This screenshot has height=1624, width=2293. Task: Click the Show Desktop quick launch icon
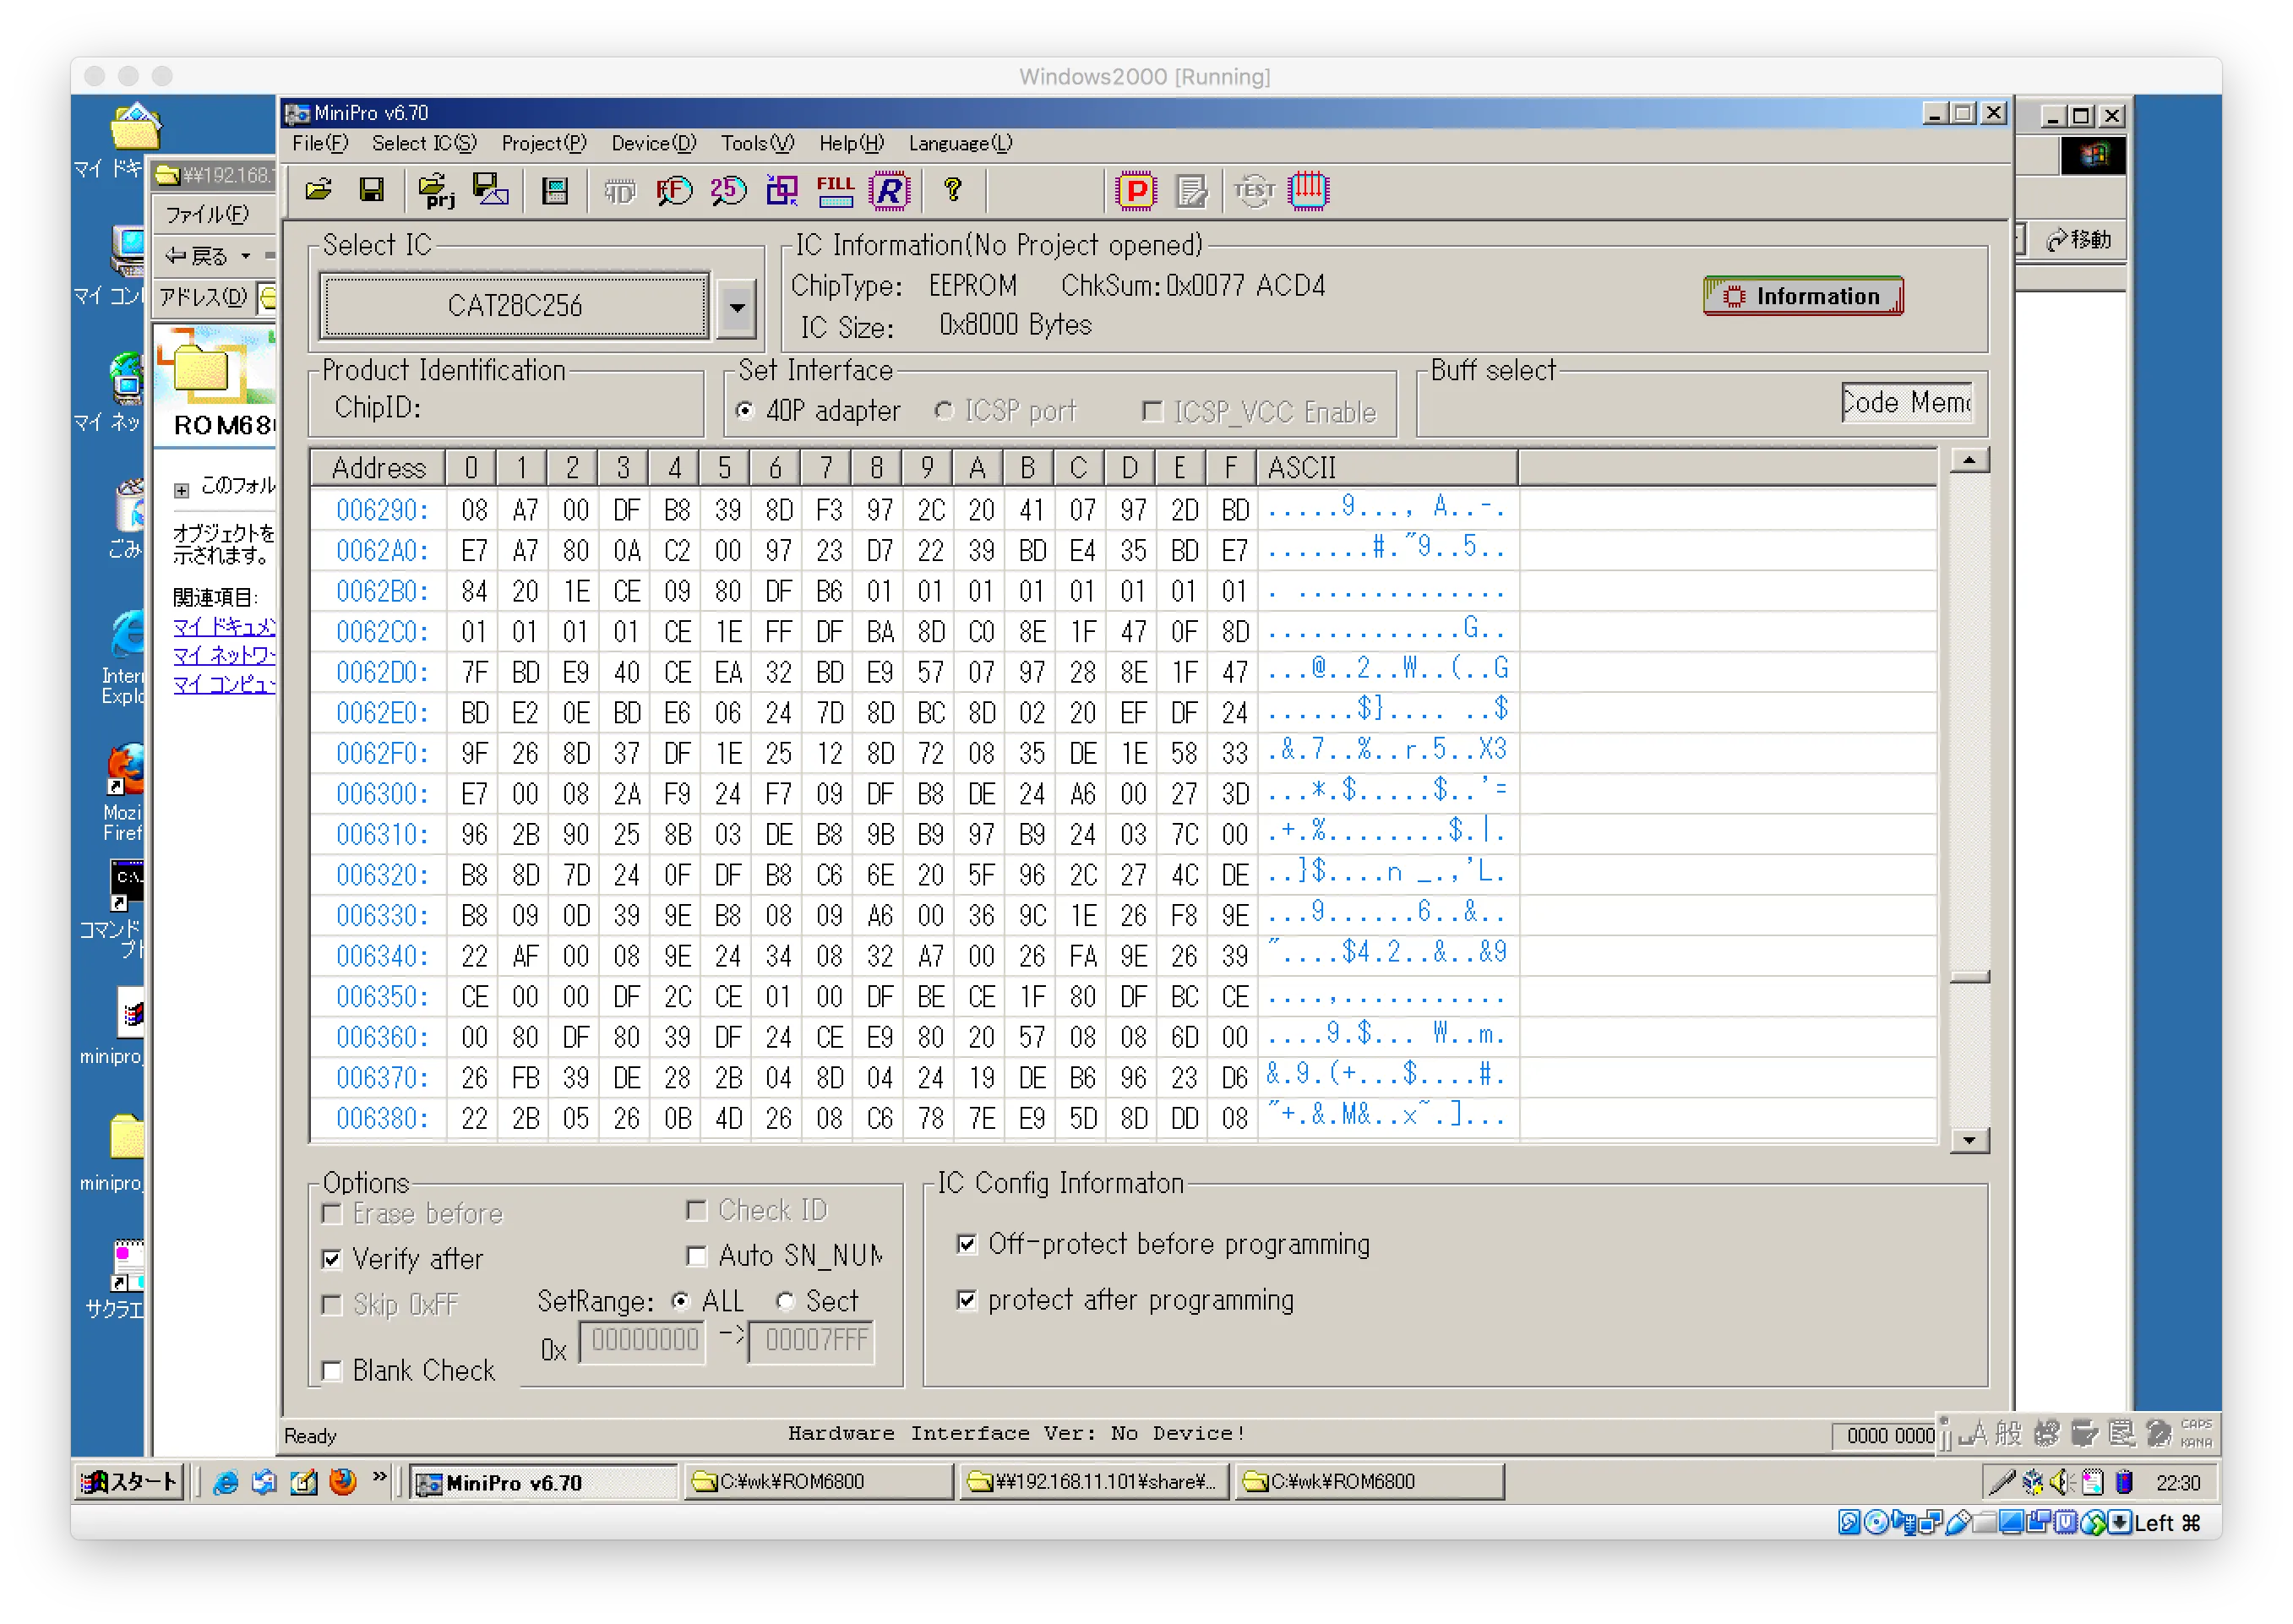[x=303, y=1482]
